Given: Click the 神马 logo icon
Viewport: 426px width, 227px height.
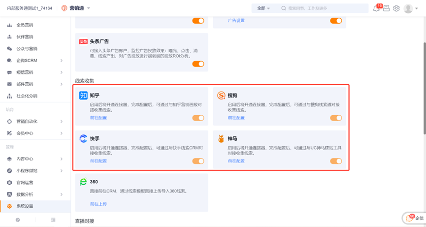Looking at the screenshot, I should [x=221, y=139].
